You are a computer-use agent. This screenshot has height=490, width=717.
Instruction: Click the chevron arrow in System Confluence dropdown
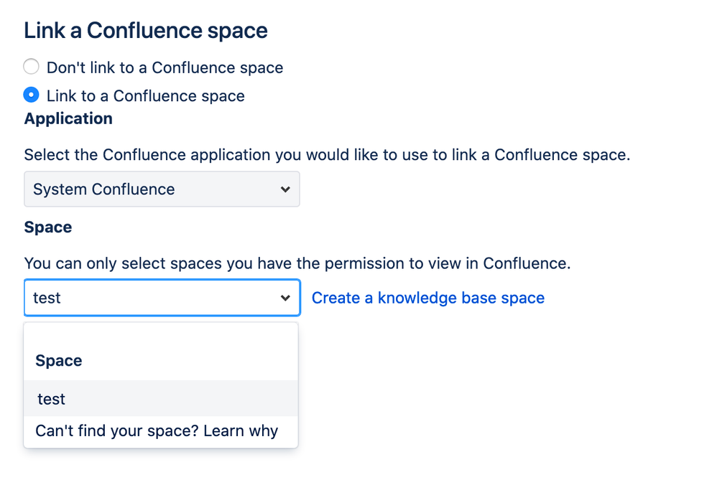[285, 189]
